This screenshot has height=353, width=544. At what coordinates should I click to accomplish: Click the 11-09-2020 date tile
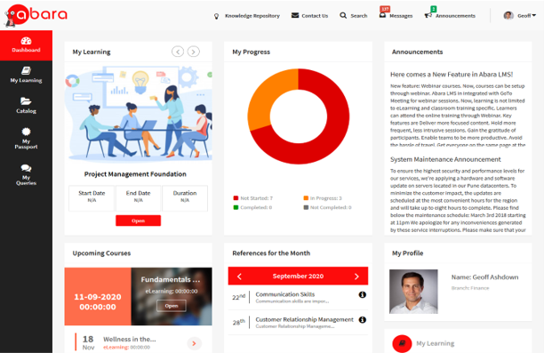pyautogui.click(x=98, y=296)
